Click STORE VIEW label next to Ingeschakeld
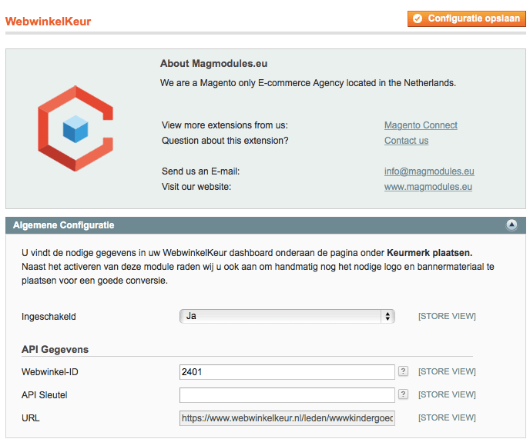530x439 pixels. coord(447,316)
